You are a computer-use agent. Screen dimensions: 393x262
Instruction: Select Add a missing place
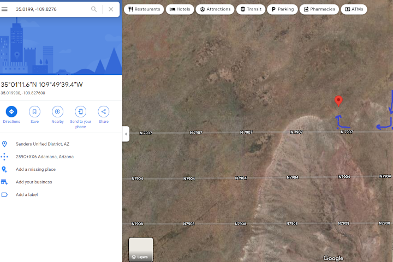pos(35,169)
